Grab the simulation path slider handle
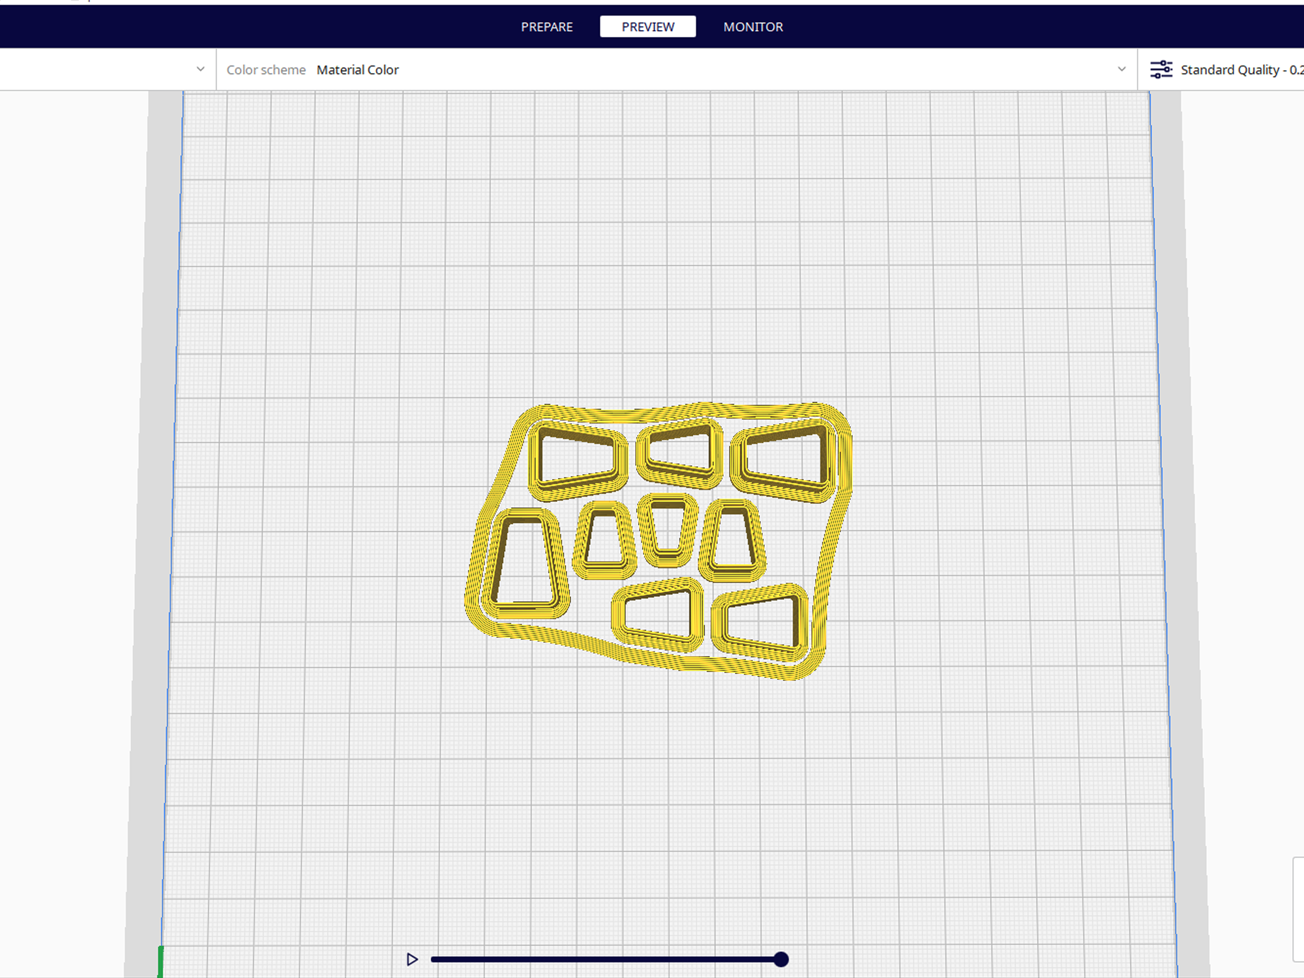Image resolution: width=1304 pixels, height=978 pixels. 781,959
